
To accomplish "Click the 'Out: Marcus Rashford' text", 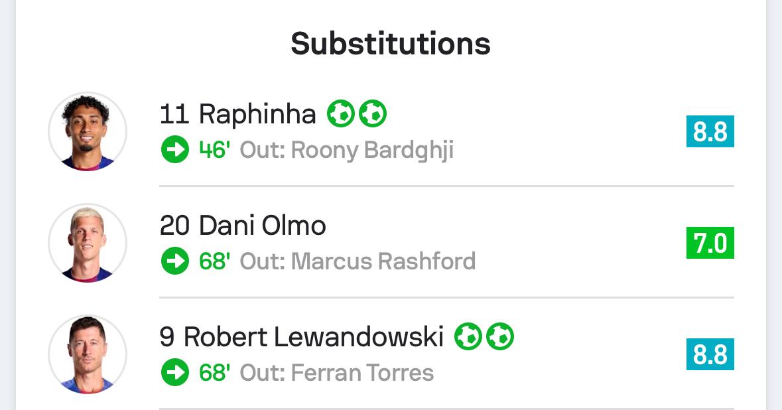I will point(358,261).
